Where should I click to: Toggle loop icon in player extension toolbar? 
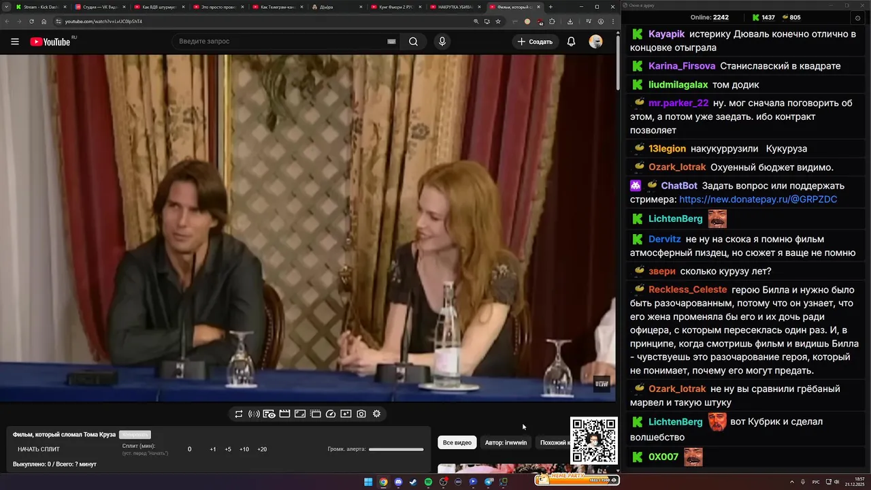point(239,414)
